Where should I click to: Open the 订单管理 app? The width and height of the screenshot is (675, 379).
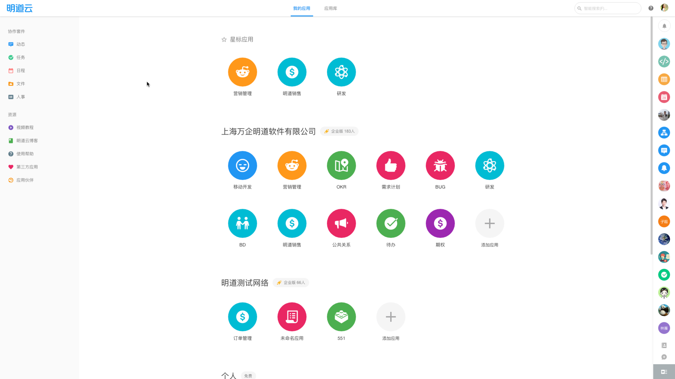242,317
